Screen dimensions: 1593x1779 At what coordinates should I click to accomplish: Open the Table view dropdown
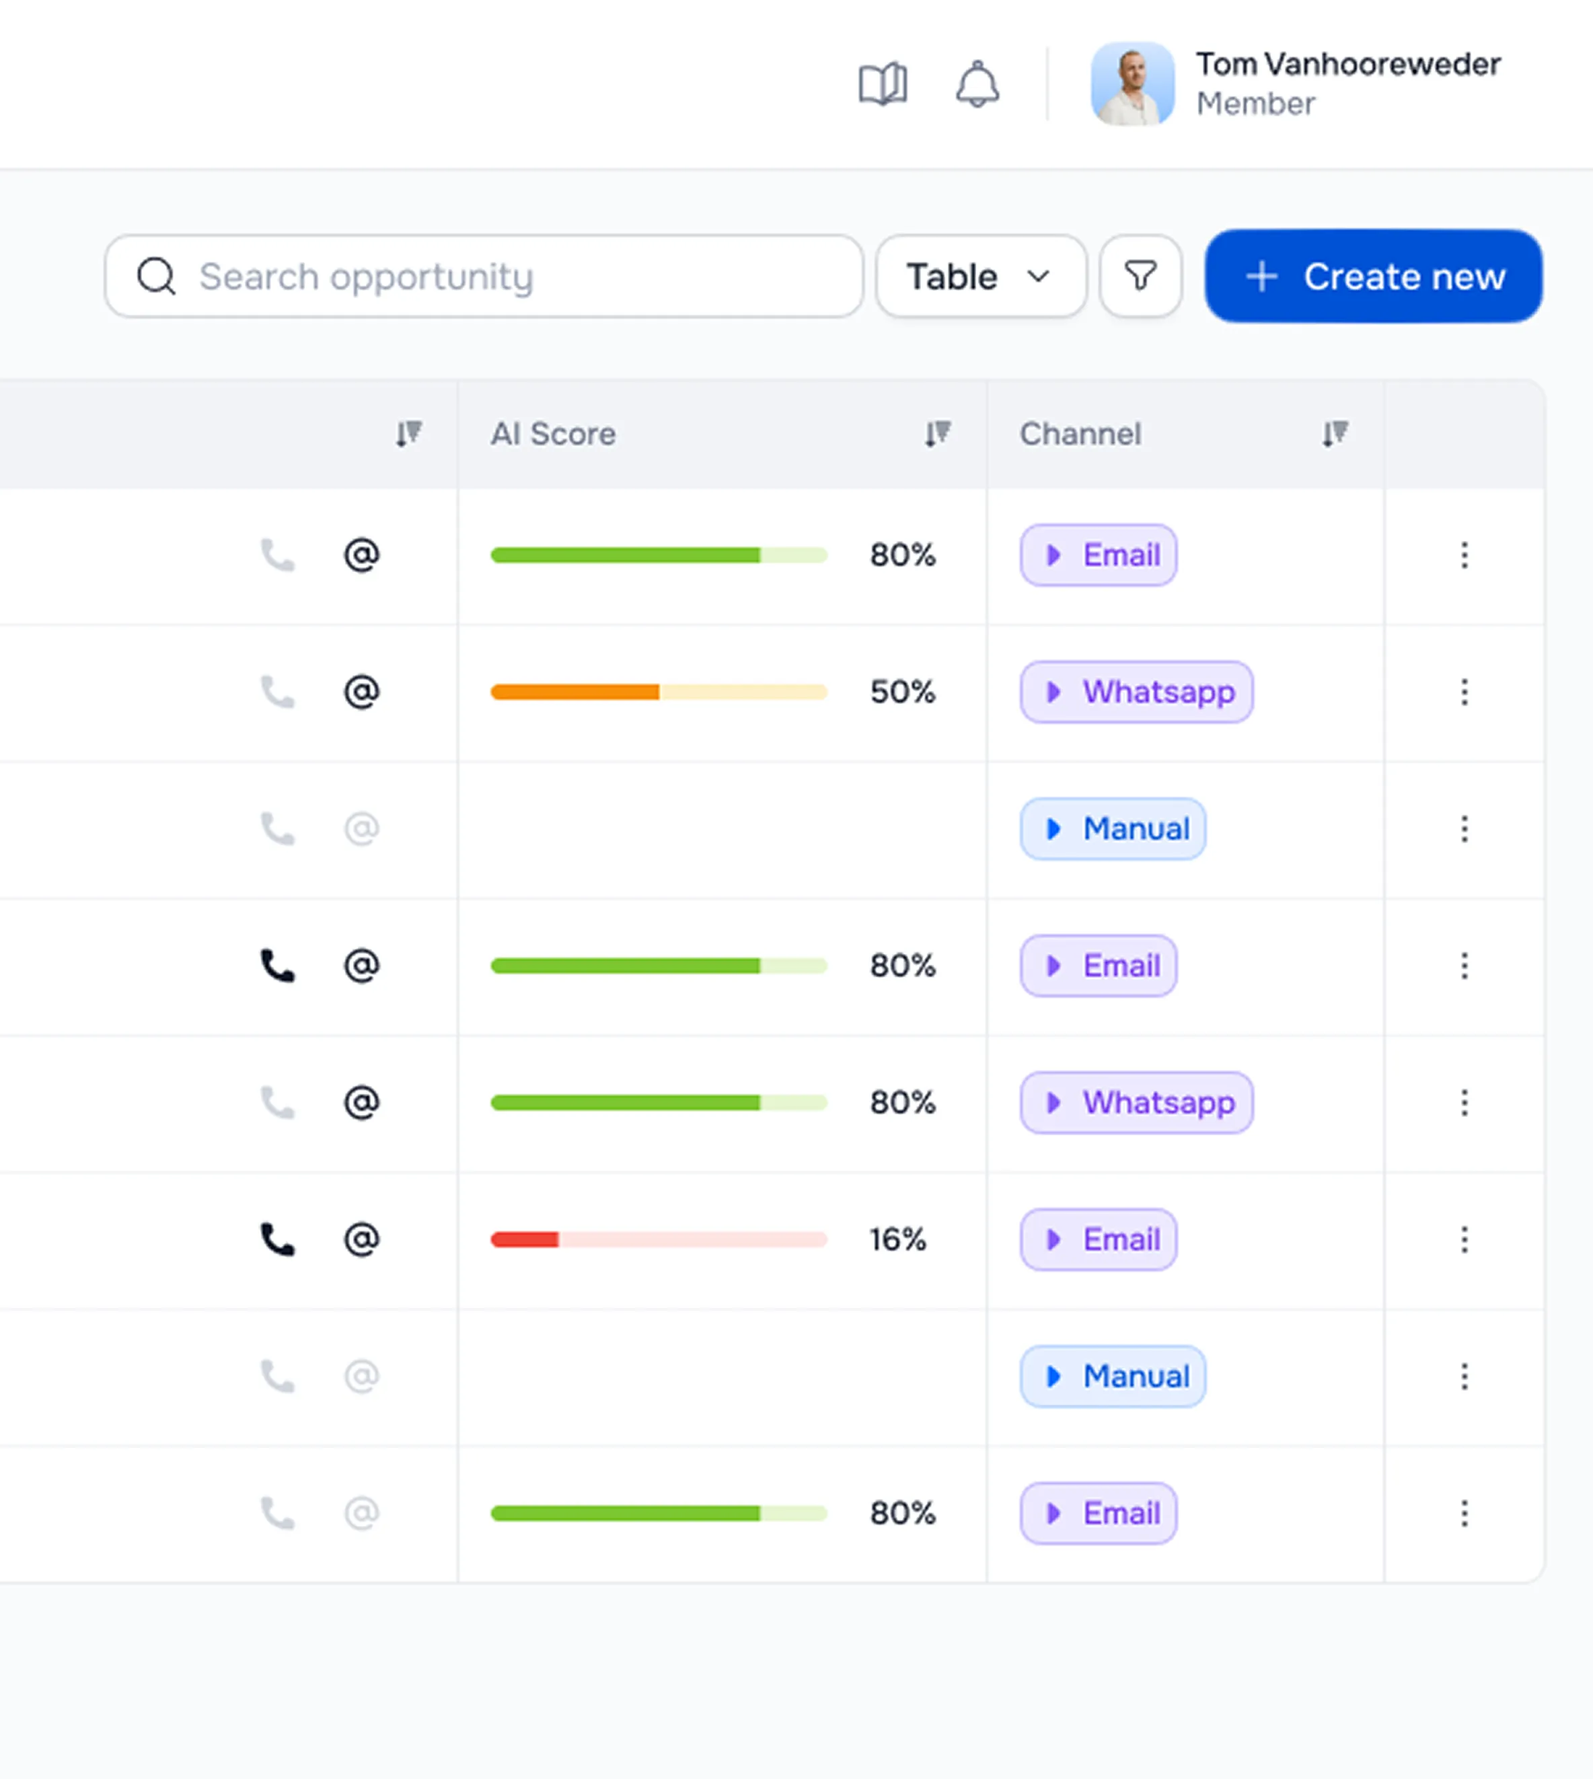click(980, 277)
